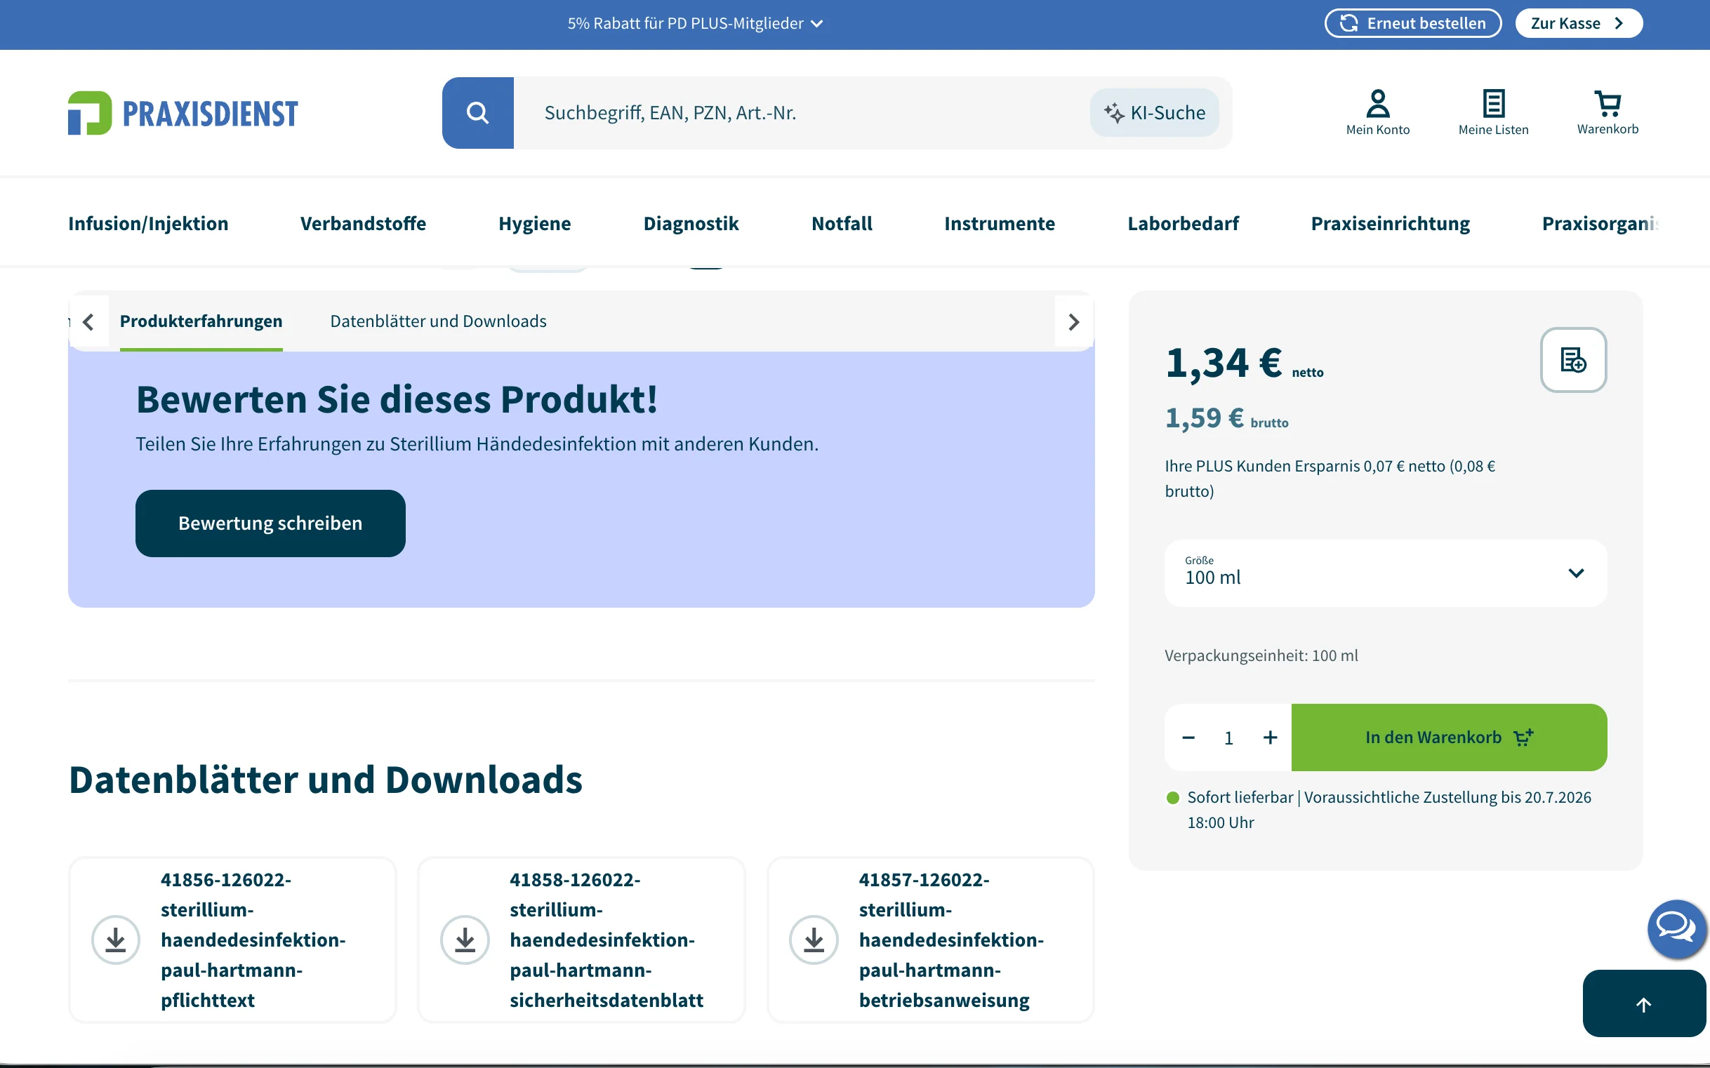Click Bewertung schreiben button

click(x=271, y=523)
